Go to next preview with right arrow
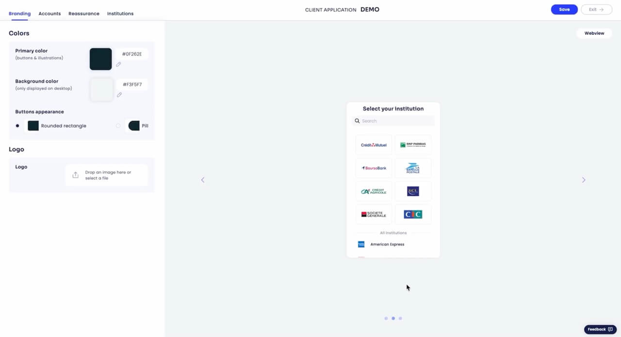621x337 pixels. click(x=584, y=180)
